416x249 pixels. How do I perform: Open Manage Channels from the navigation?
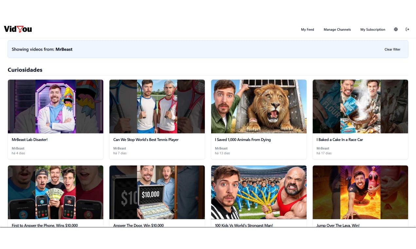click(337, 29)
